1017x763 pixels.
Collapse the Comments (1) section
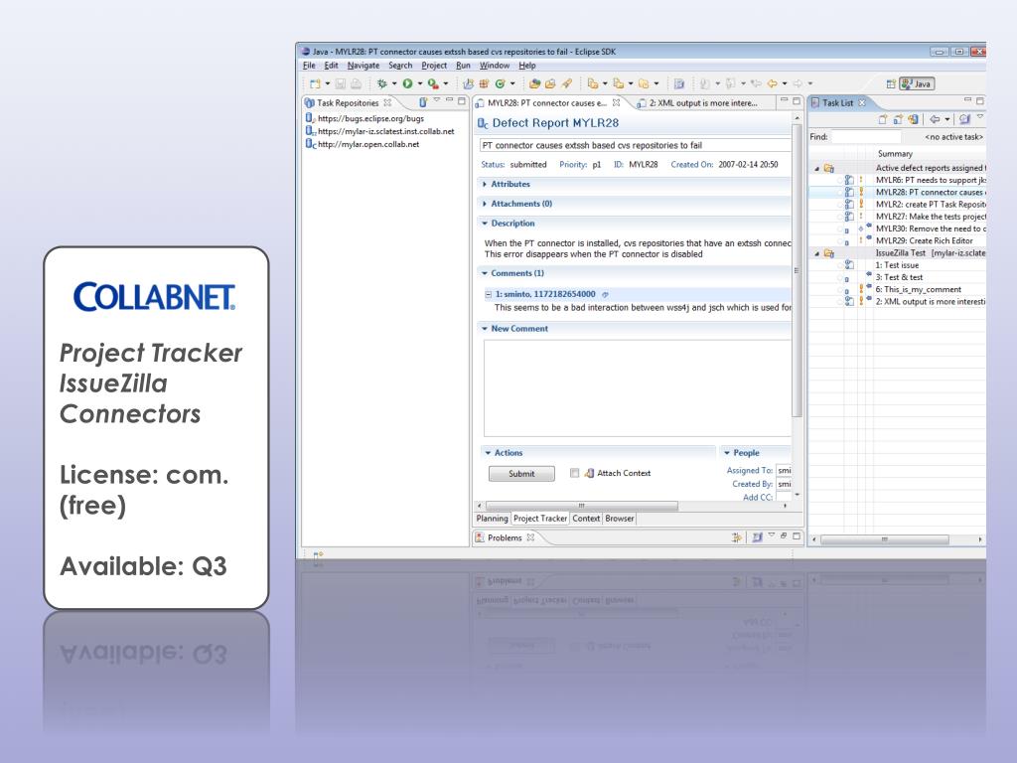click(485, 273)
